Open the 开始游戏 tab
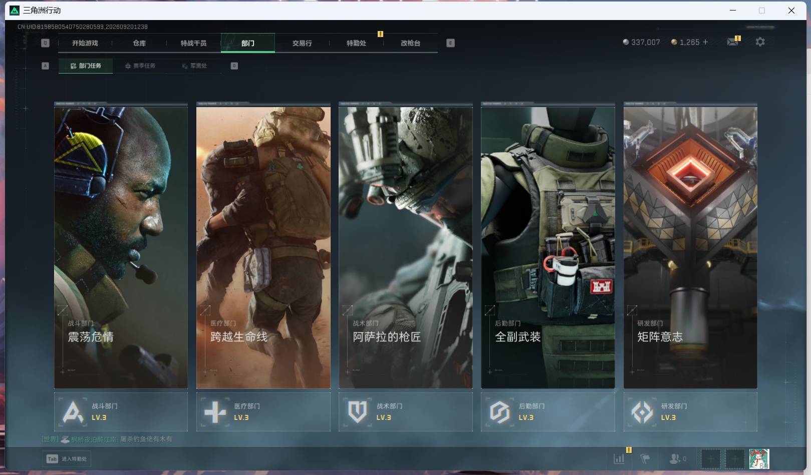This screenshot has height=475, width=811. click(85, 43)
